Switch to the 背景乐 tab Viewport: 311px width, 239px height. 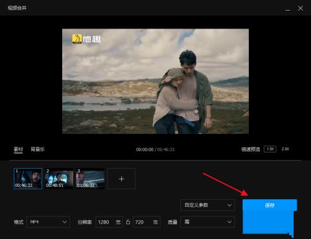click(37, 149)
